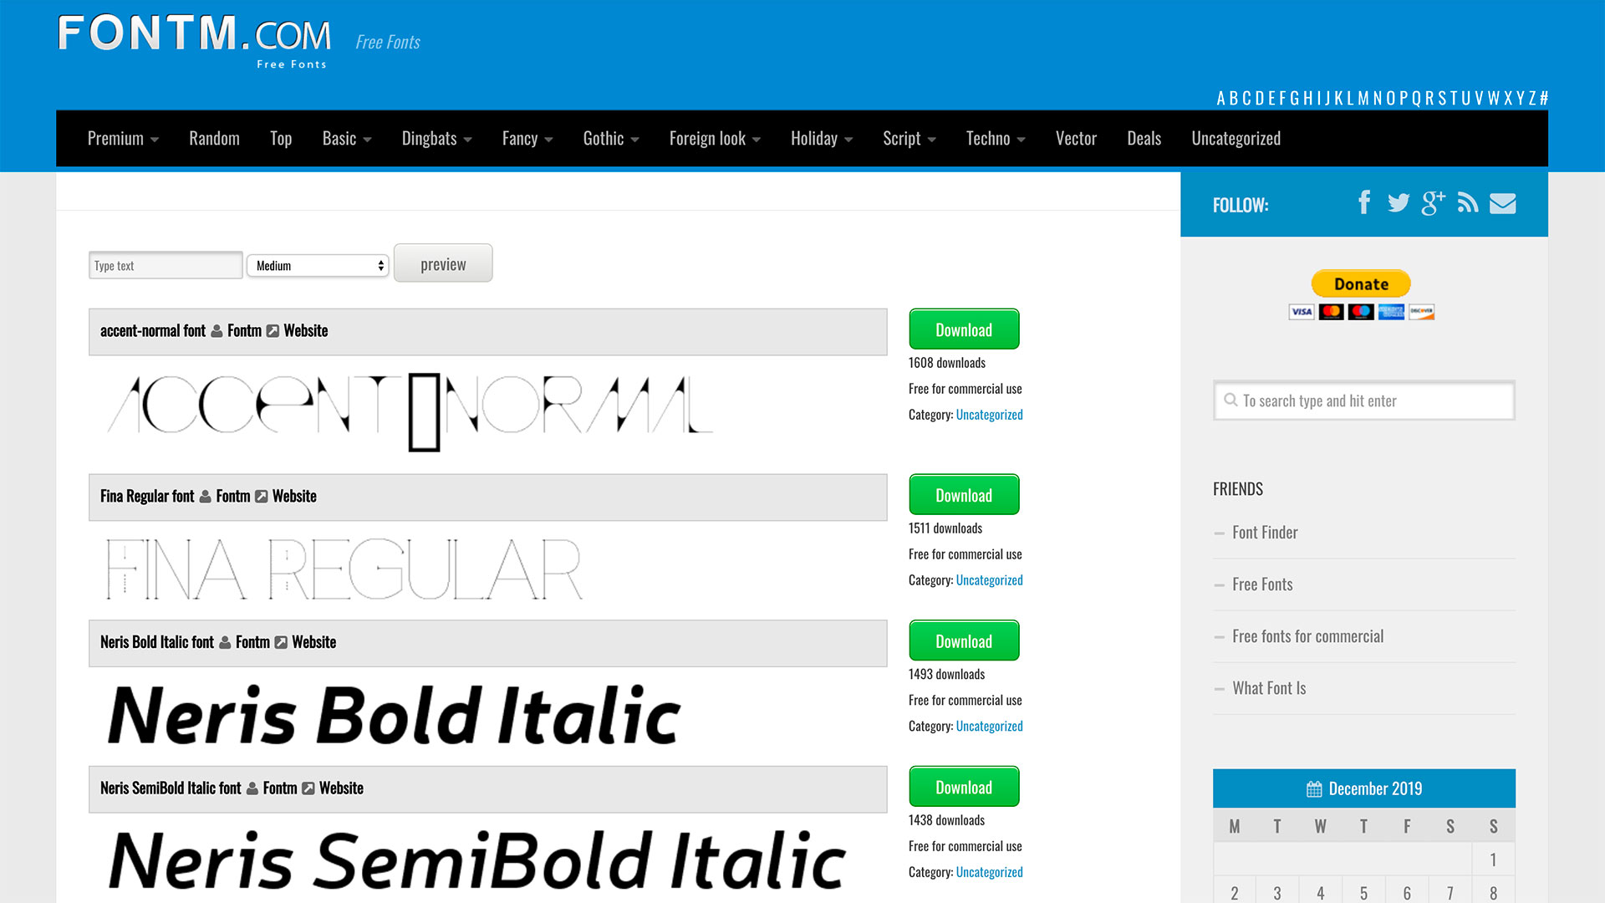Click the preview button to preview text

click(443, 263)
